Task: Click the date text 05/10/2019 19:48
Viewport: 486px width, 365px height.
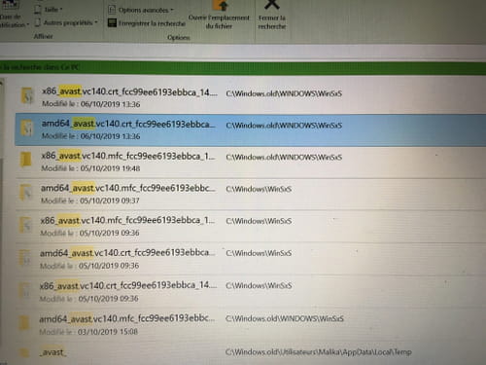Action: (110, 168)
